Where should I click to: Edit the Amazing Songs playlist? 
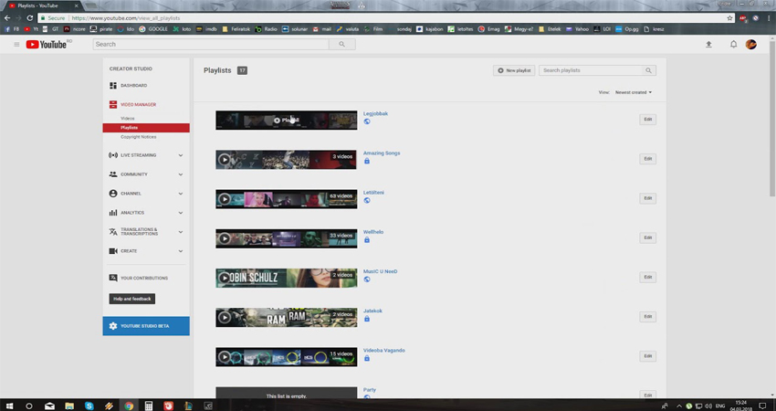(648, 159)
